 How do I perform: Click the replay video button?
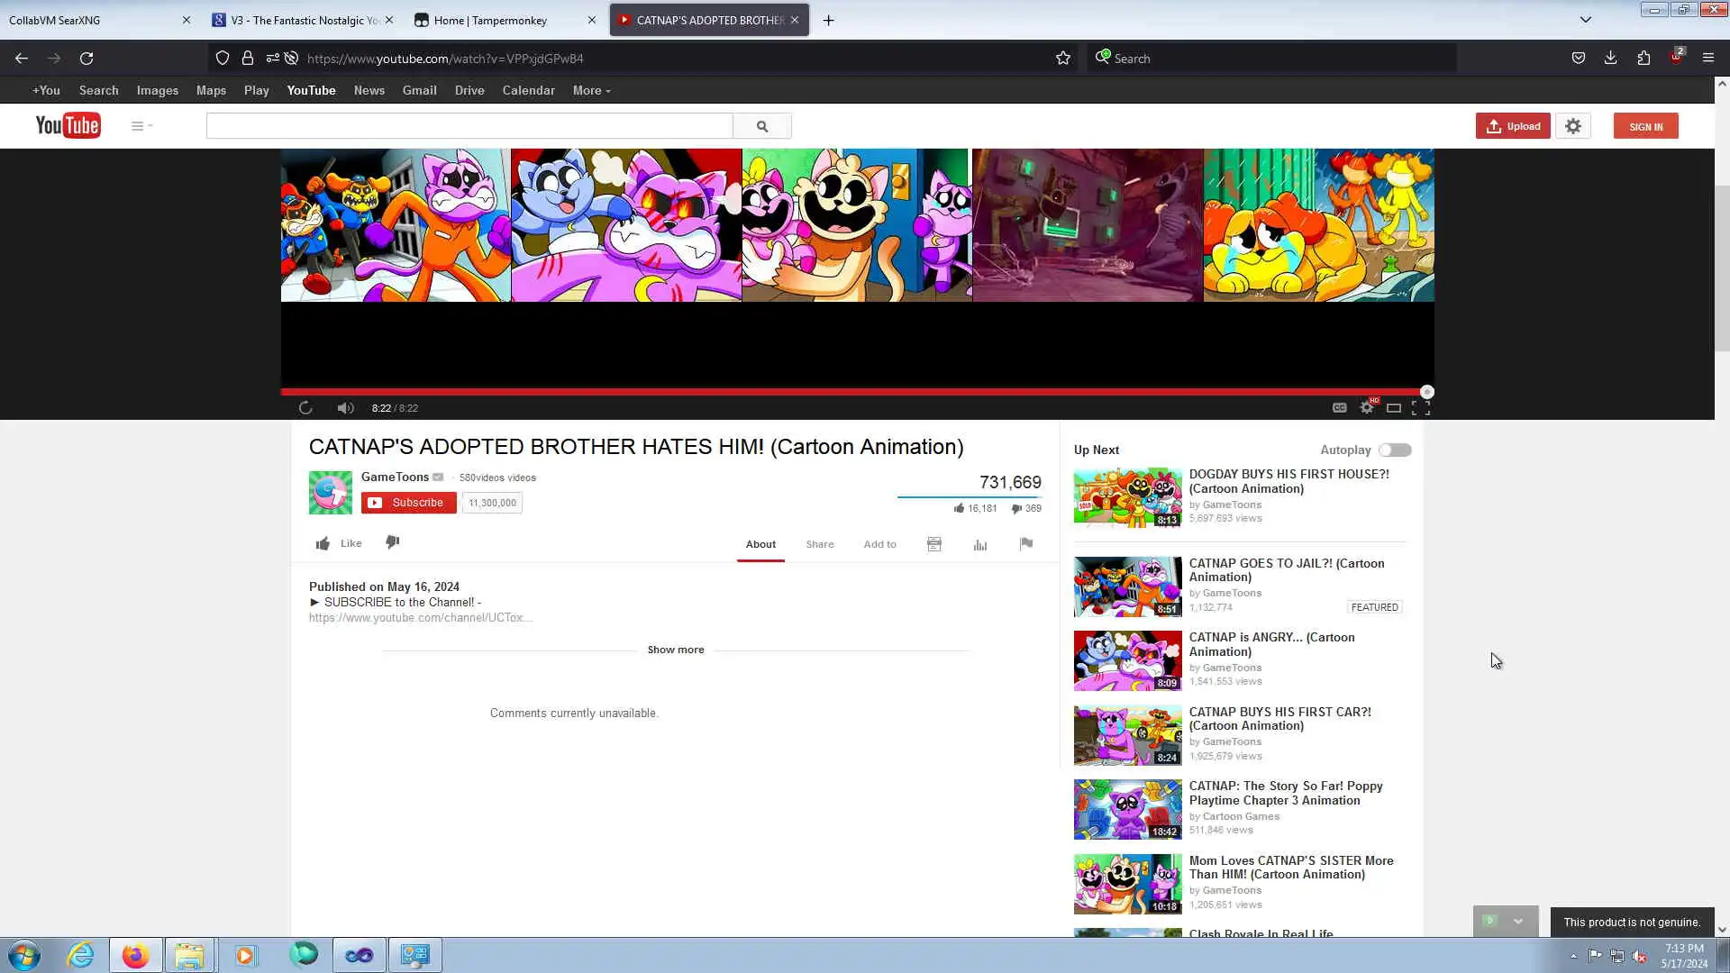pyautogui.click(x=305, y=408)
